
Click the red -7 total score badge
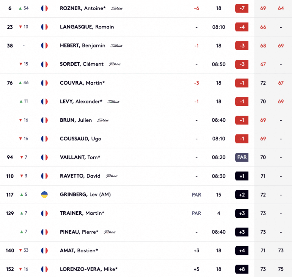pos(242,8)
